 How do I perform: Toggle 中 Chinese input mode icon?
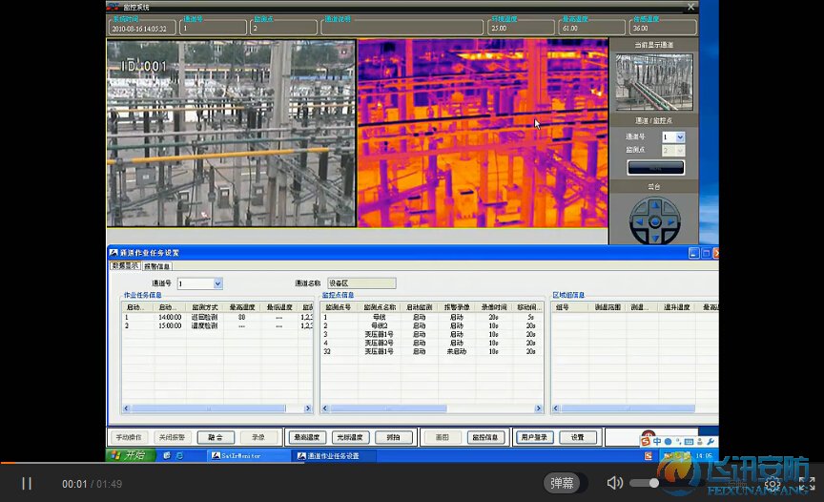tap(657, 442)
